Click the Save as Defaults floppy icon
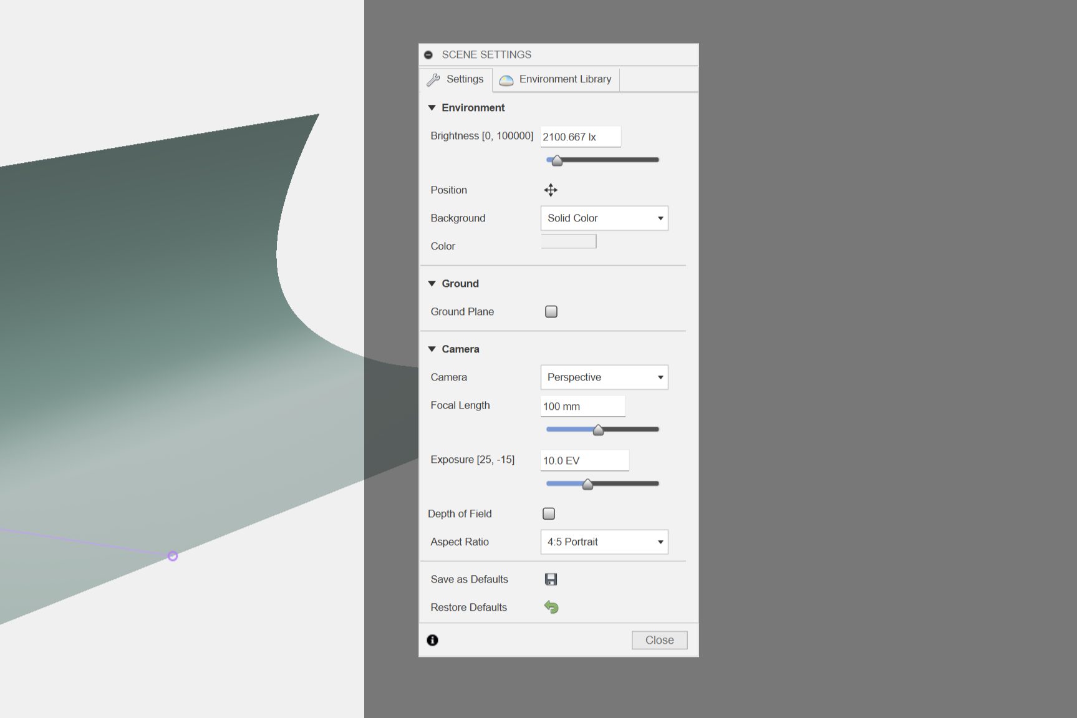 [x=551, y=580]
